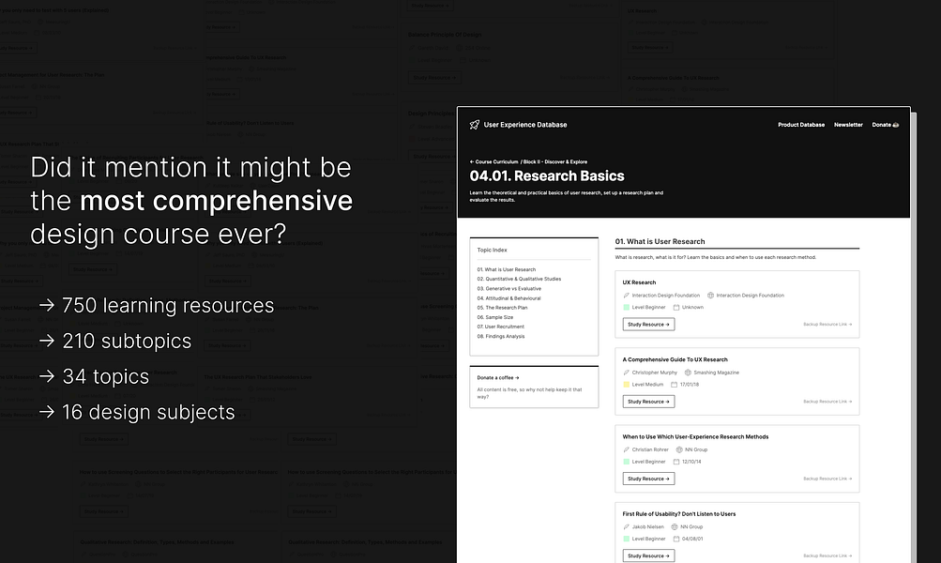941x563 pixels.
Task: Open the Newsletter nav item
Action: click(x=848, y=124)
